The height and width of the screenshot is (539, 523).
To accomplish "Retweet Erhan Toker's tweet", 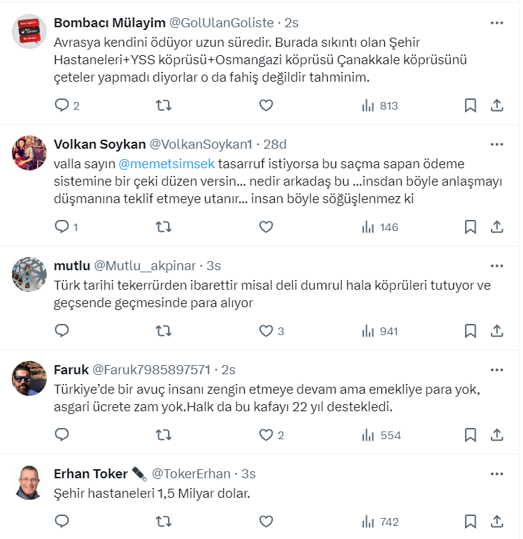I will 163,522.
